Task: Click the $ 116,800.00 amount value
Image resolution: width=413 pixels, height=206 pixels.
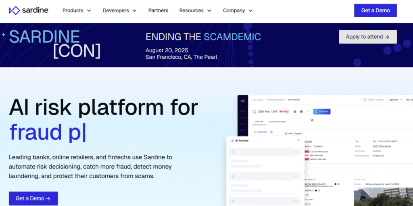Action: pos(378,156)
